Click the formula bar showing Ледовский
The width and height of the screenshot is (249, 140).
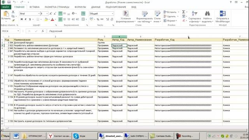pos(148,31)
